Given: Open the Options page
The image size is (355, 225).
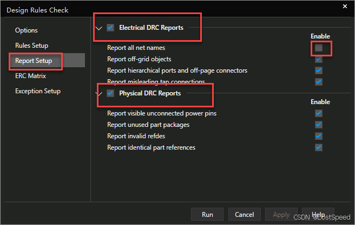Looking at the screenshot, I should [x=27, y=30].
